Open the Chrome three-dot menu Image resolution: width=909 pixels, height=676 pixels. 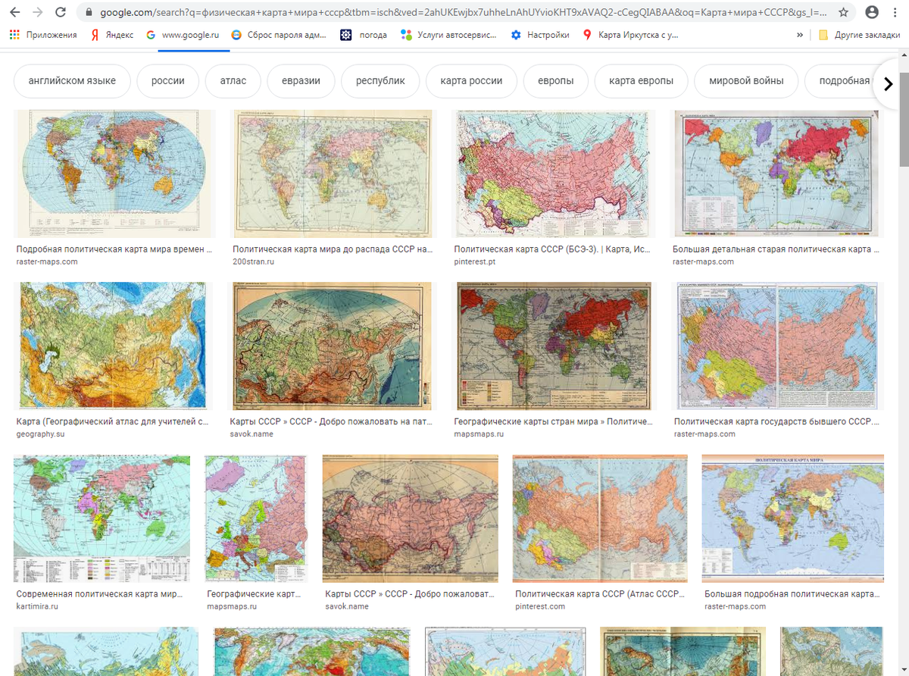[x=896, y=12]
